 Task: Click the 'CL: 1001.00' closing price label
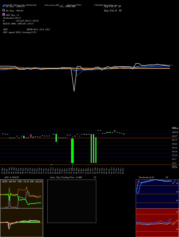click(67, 6)
